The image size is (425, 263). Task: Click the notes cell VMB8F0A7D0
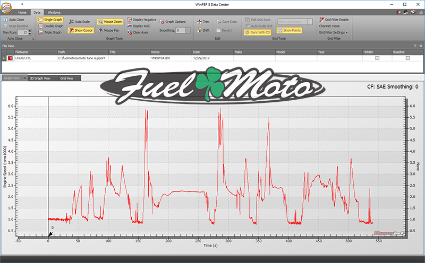pos(171,58)
